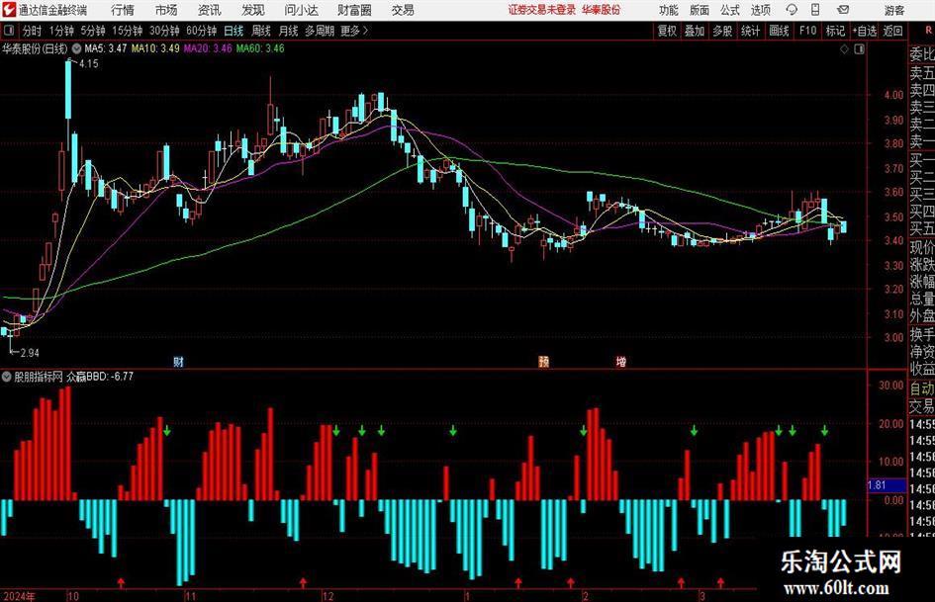Viewport: 935px width, 602px height.
Task: Click the red R button
Action: pos(930,31)
